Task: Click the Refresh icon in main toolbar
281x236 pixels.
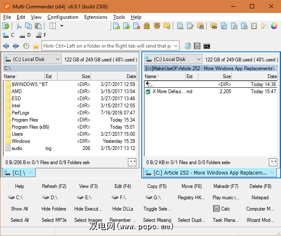Action: [6, 26]
